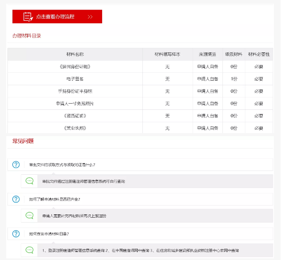Click the 材料填写样本 column header
281x260 pixels.
pos(167,54)
